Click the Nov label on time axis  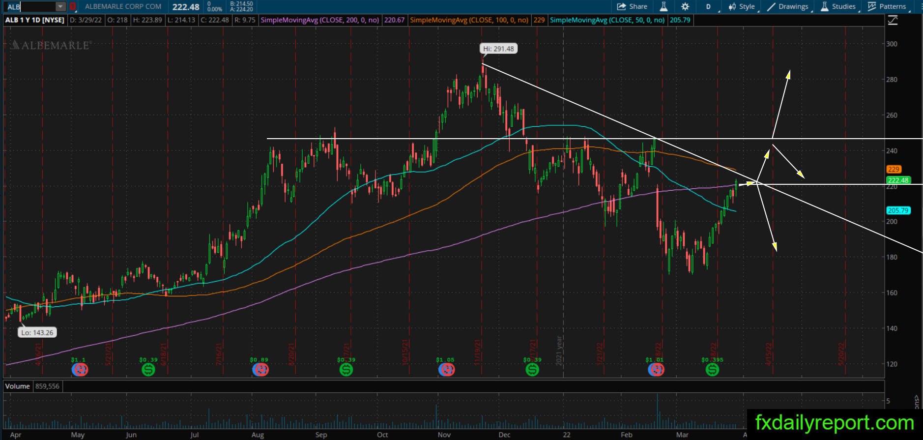[444, 435]
